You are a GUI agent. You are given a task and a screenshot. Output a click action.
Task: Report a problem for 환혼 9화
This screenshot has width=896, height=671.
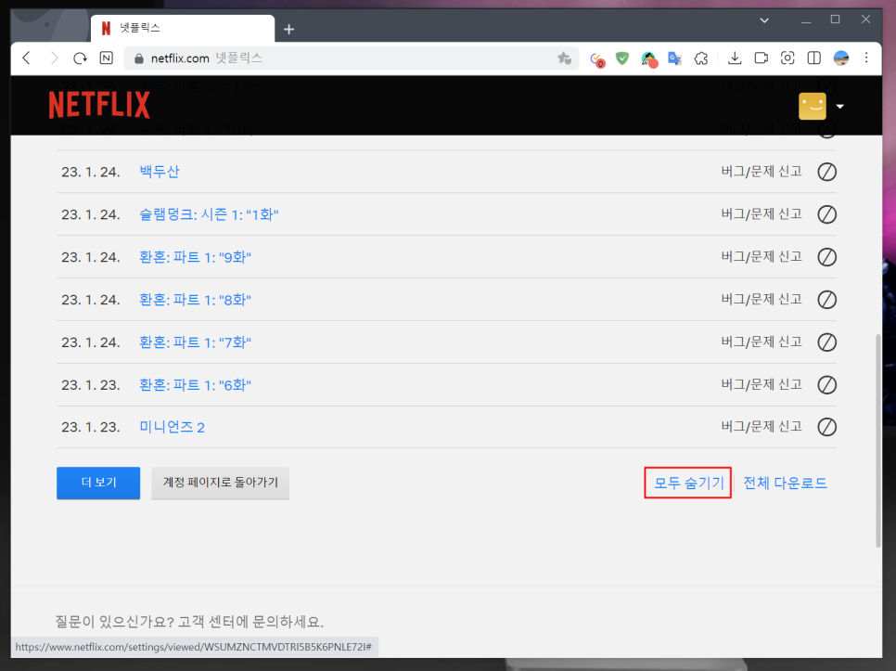click(762, 257)
